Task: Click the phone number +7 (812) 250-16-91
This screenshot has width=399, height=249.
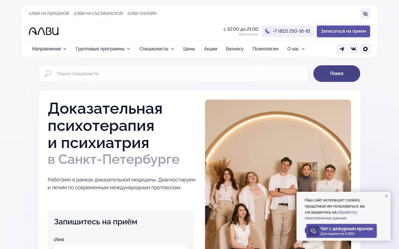Action: point(288,31)
